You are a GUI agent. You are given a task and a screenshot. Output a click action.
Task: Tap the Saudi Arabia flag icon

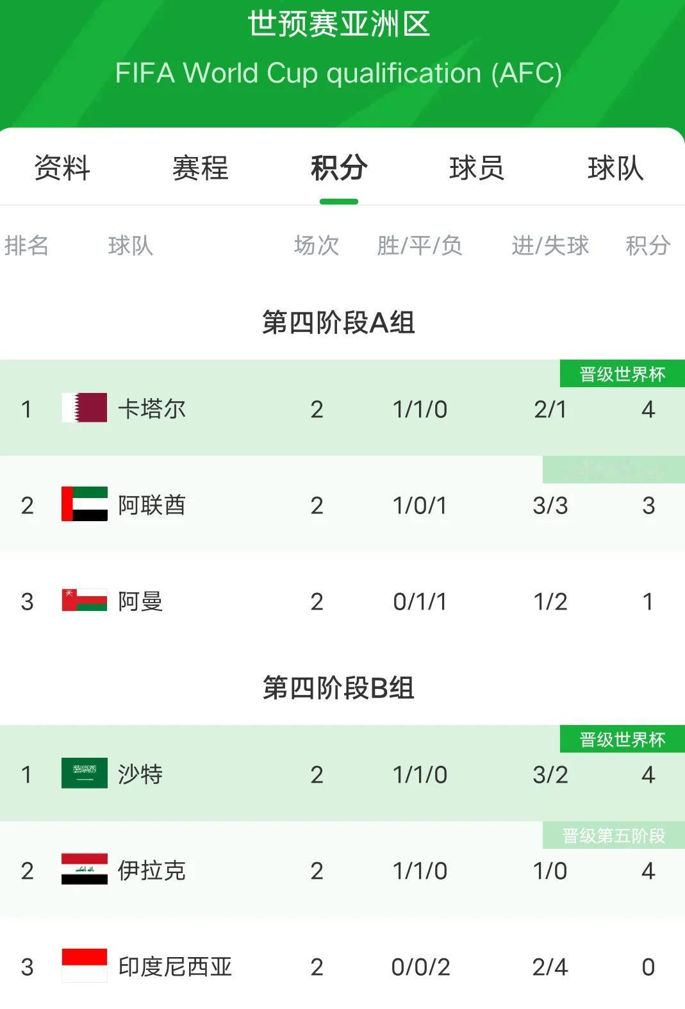(x=84, y=773)
